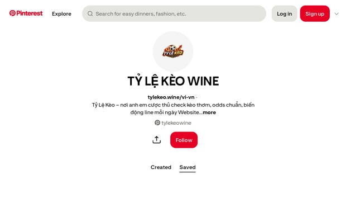Viewport: 346px width, 207px height.
Task: Click the red Pinterest logo icon
Action: 12,13
